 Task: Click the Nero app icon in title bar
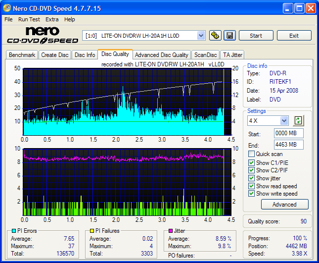coord(7,8)
